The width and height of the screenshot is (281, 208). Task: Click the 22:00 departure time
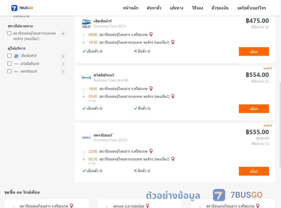tap(93, 151)
